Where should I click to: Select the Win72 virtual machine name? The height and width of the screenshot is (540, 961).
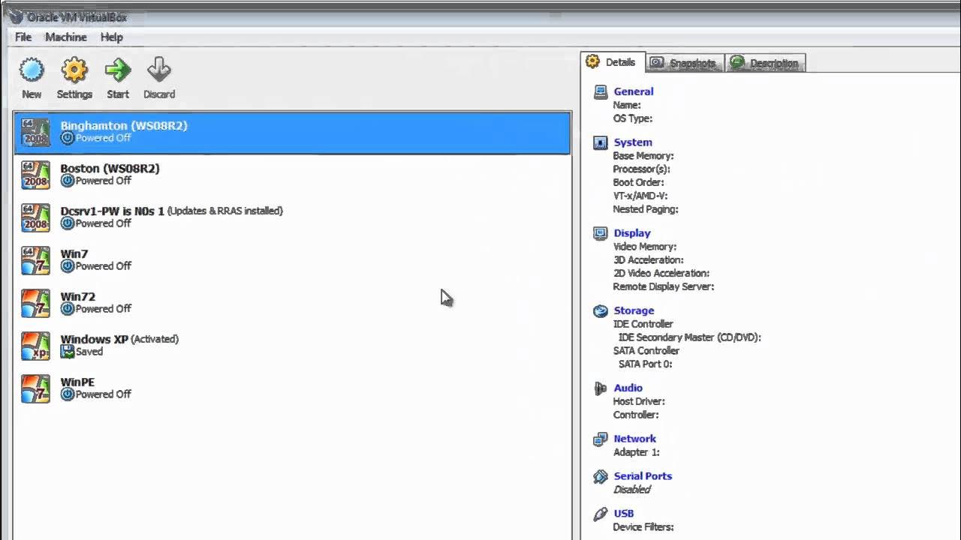pos(77,297)
